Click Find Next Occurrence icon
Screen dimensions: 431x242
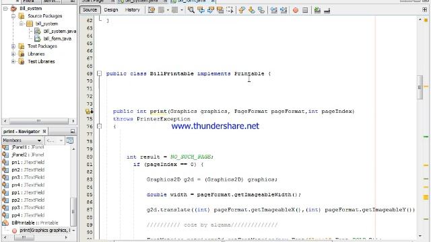coord(211,10)
